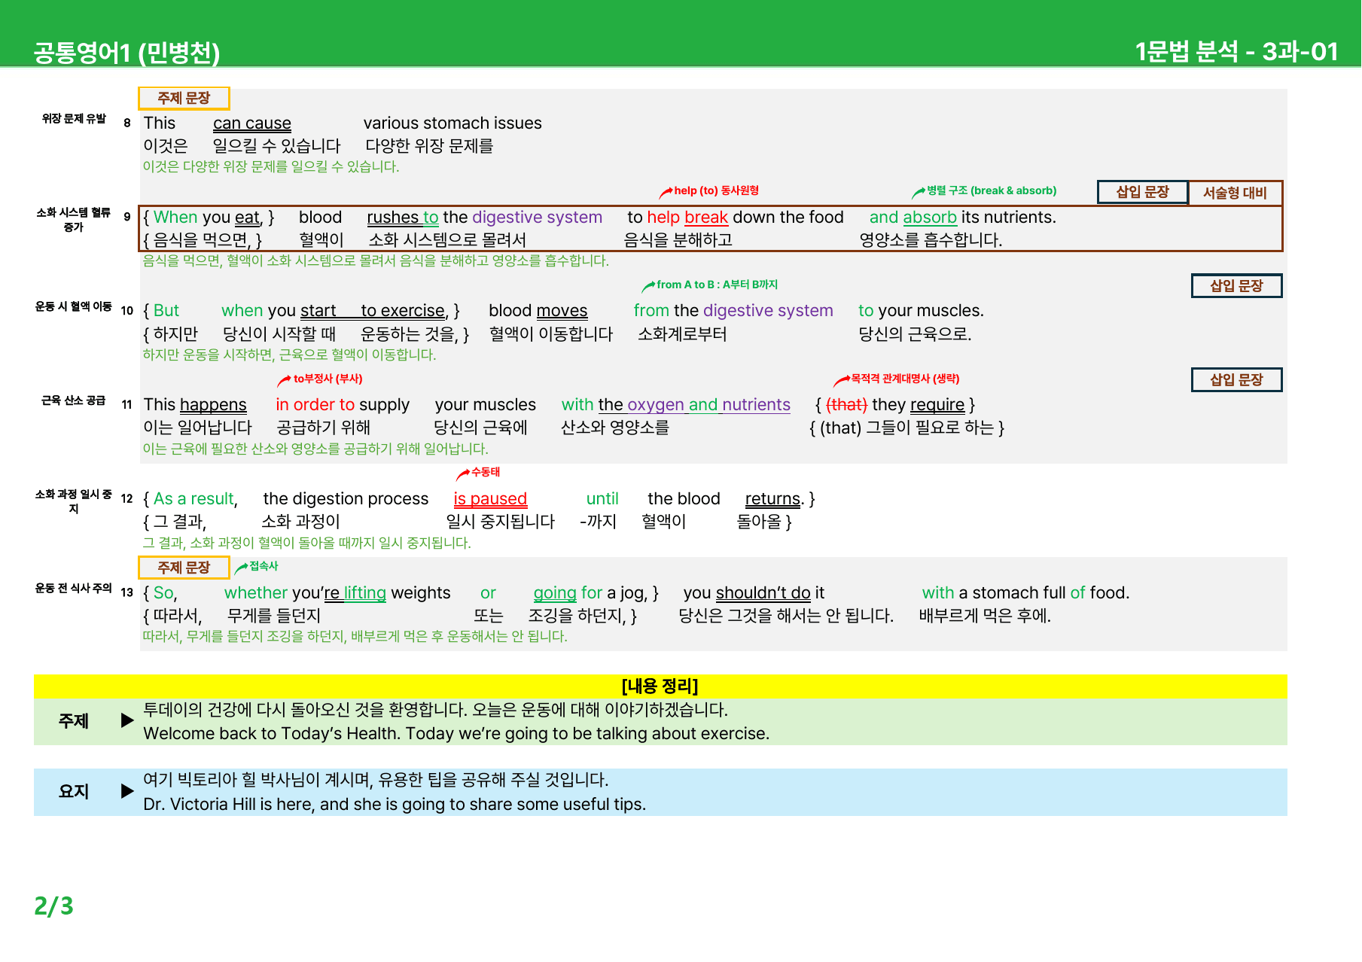Click the '삽입 문장' box for sentence 11

tap(1236, 380)
